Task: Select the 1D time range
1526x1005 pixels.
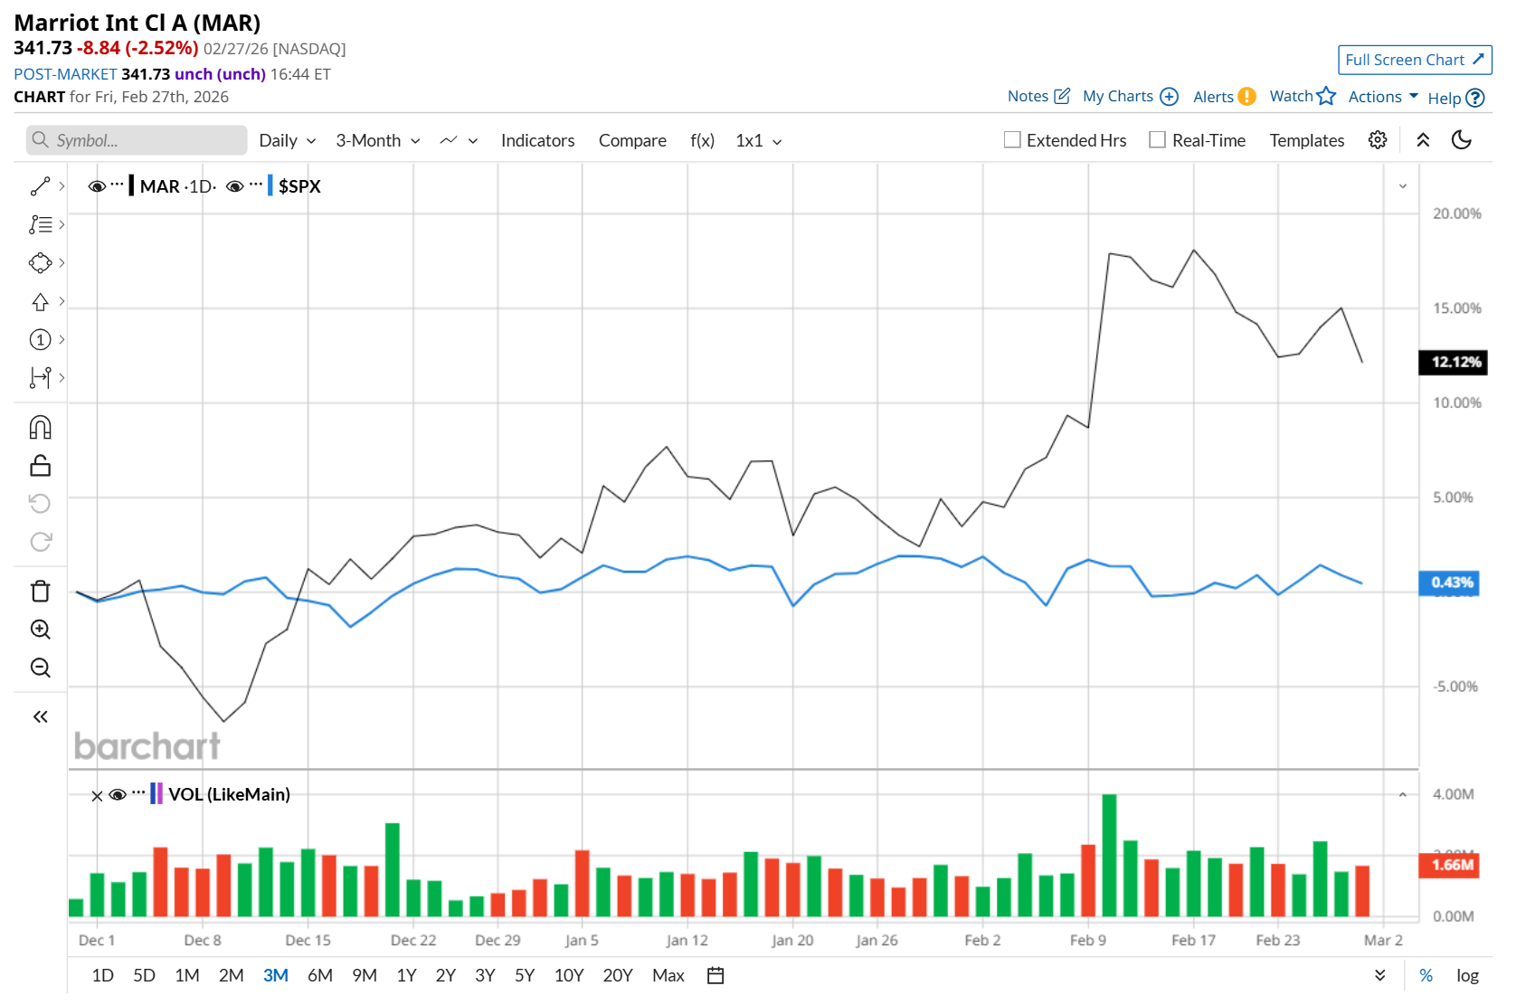Action: pos(103,975)
